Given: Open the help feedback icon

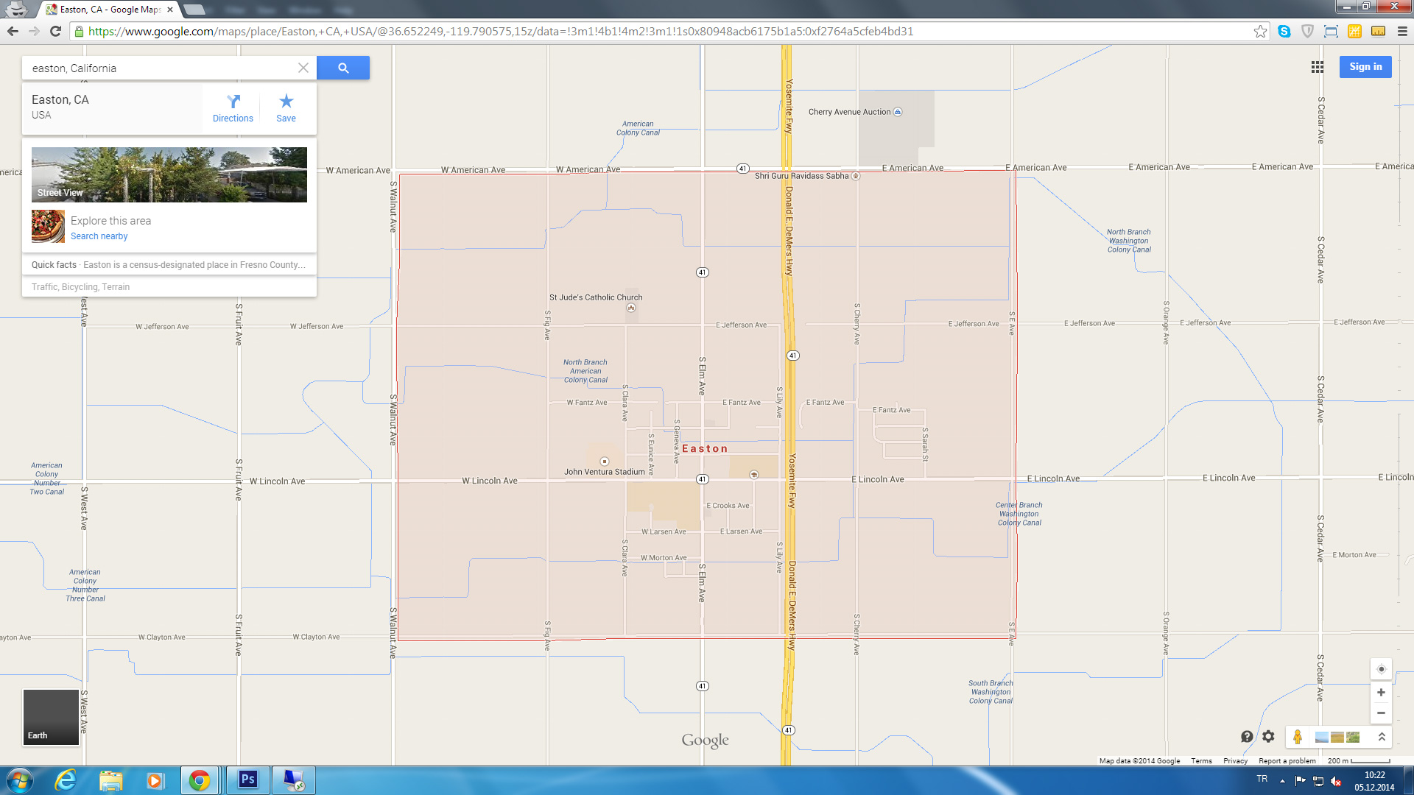Looking at the screenshot, I should (x=1247, y=737).
